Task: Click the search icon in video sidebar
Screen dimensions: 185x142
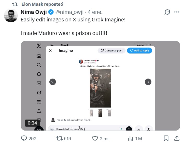Action: pyautogui.click(x=39, y=65)
